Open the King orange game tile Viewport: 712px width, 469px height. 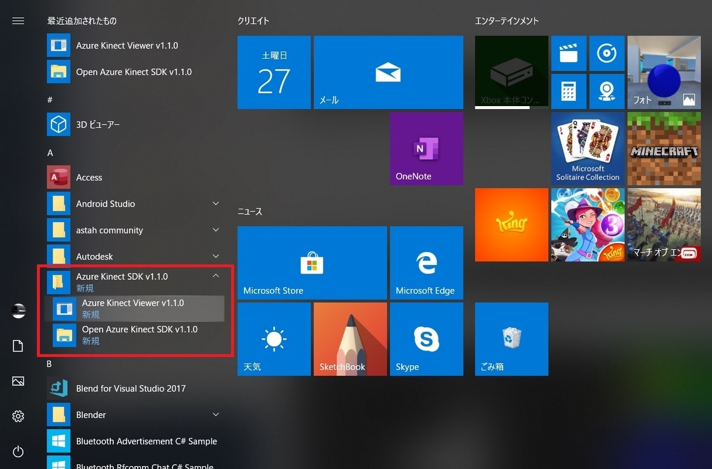511,225
